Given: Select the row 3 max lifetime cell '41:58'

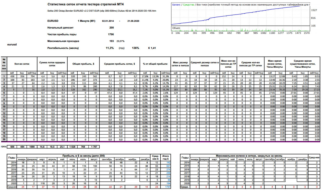Looking at the screenshot, I should [x=269, y=83].
